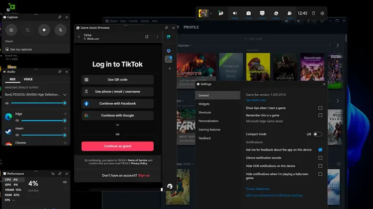The image size is (373, 209).
Task: Check Remember this is a game
Action: click(320, 115)
